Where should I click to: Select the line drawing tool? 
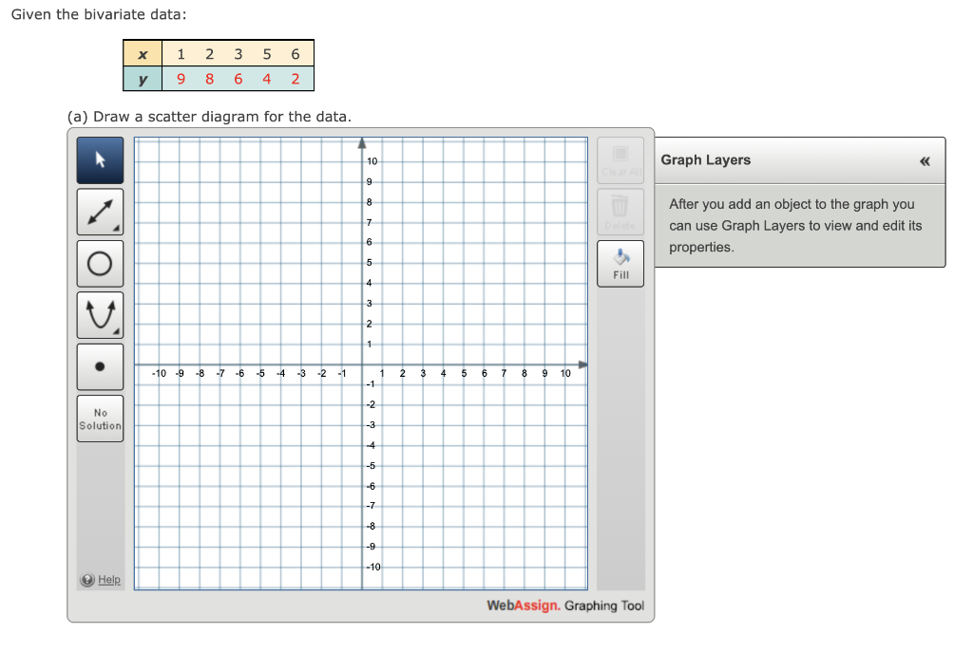[100, 211]
